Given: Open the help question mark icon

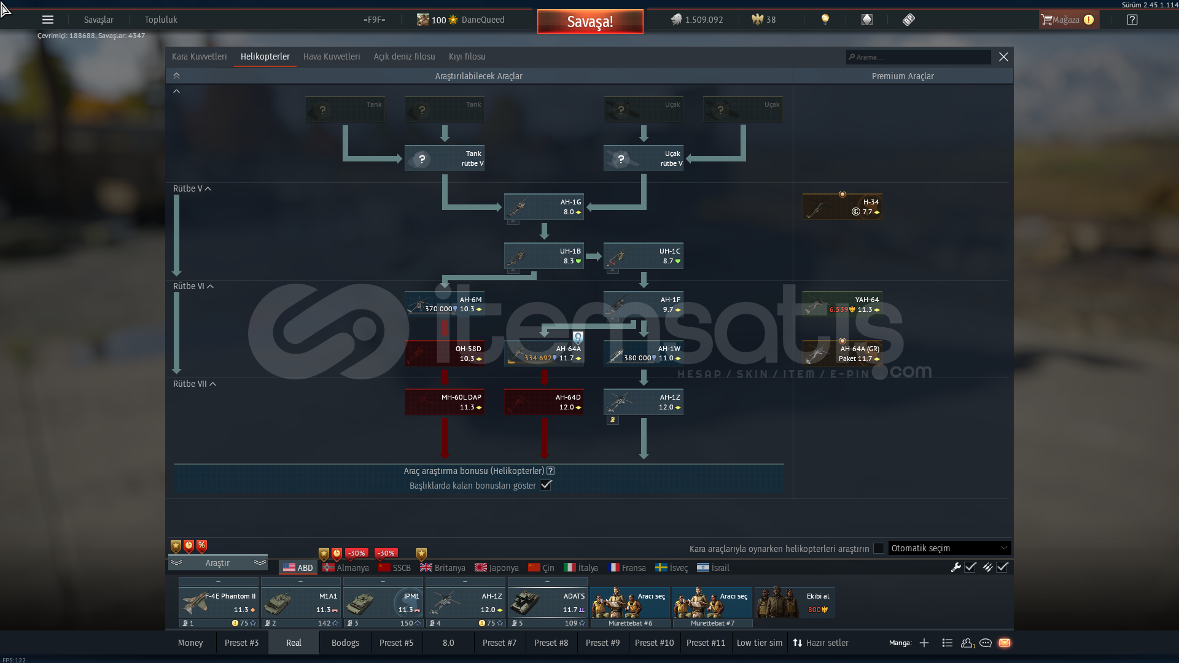Looking at the screenshot, I should coord(1132,20).
